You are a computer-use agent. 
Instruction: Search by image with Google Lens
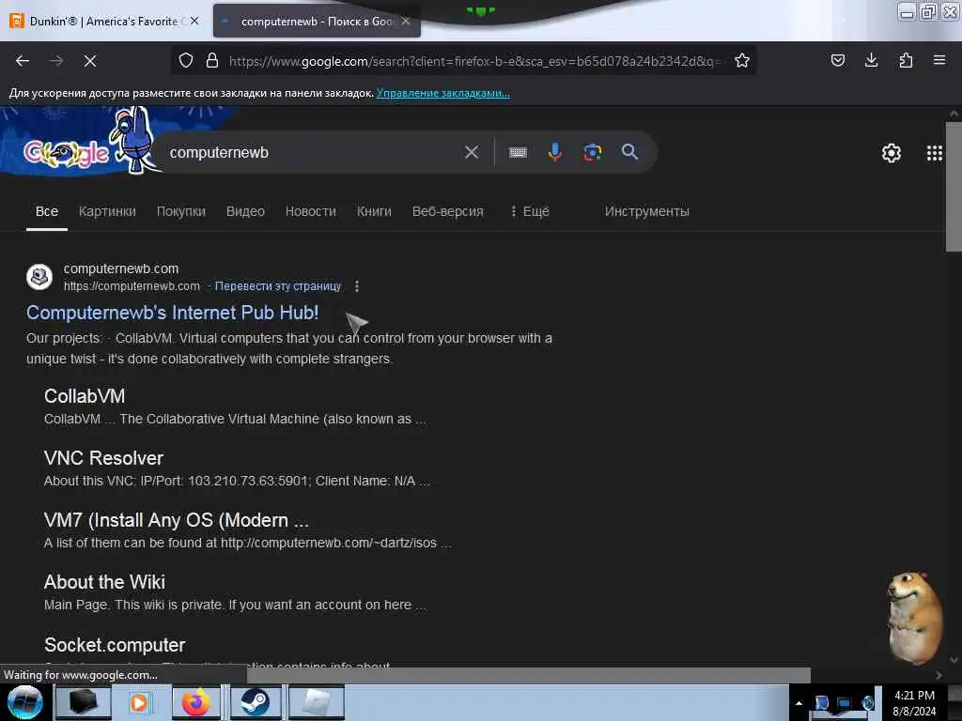coord(592,152)
